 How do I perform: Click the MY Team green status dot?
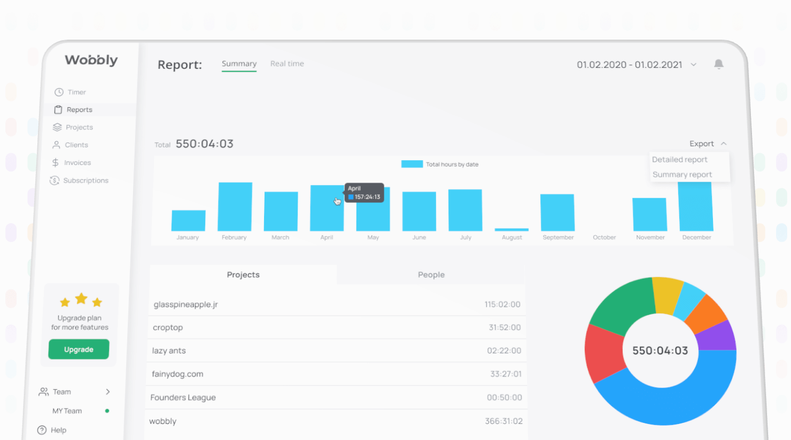(107, 411)
